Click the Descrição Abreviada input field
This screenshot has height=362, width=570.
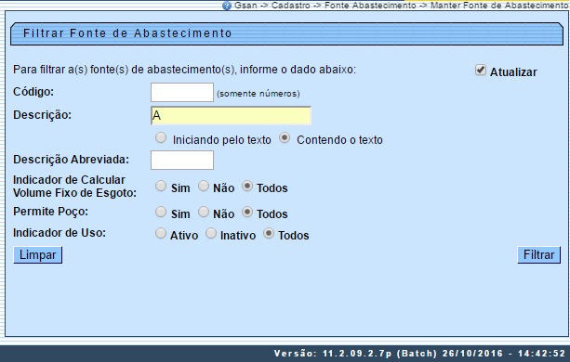tap(182, 160)
